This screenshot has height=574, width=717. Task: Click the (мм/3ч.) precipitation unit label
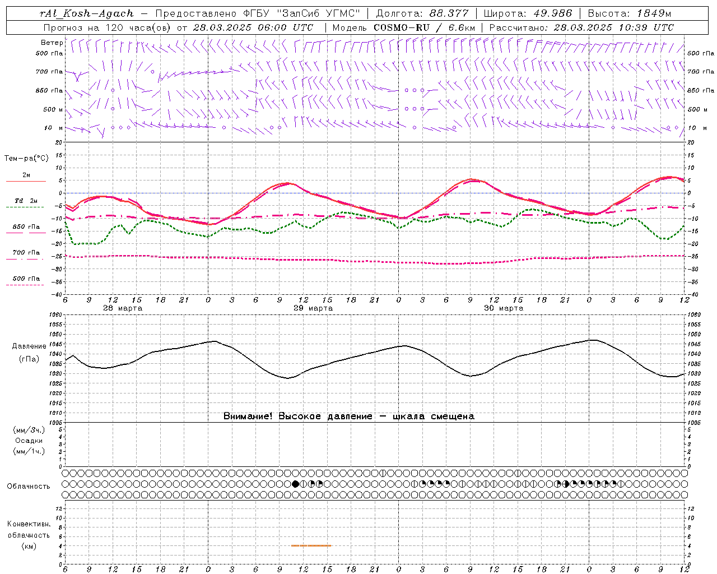[x=29, y=430]
